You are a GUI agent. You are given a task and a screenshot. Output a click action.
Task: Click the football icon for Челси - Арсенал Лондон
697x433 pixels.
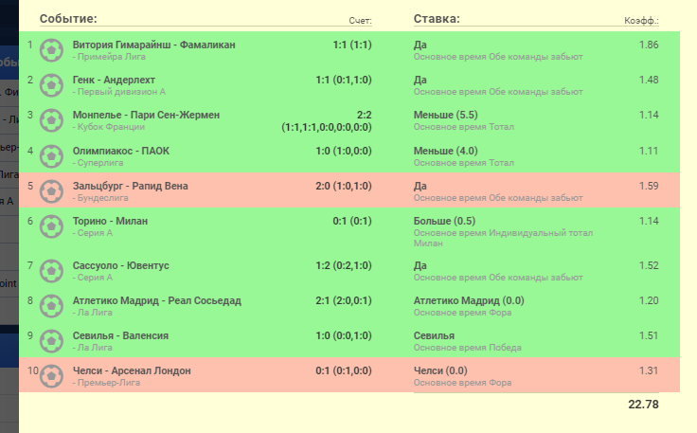[51, 376]
